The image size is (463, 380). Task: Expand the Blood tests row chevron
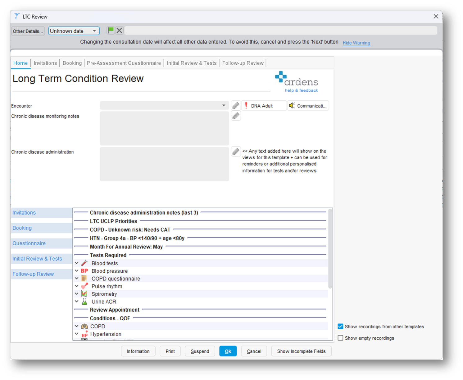click(x=77, y=263)
